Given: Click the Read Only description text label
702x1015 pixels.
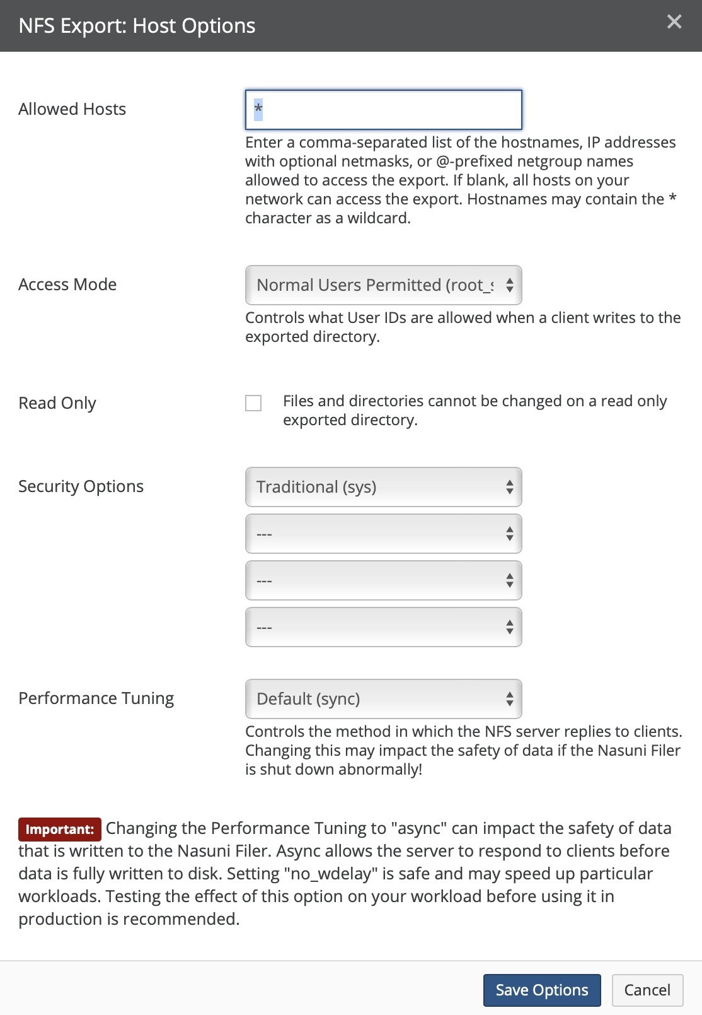Looking at the screenshot, I should tap(475, 411).
